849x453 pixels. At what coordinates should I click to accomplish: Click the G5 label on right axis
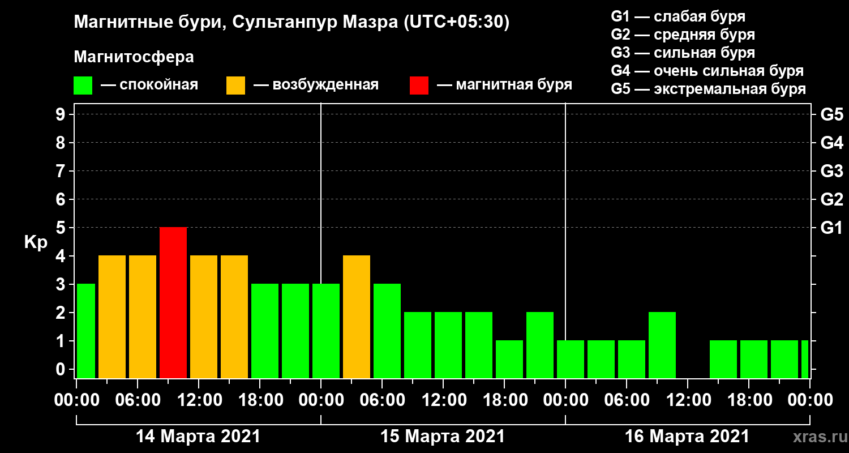(831, 114)
